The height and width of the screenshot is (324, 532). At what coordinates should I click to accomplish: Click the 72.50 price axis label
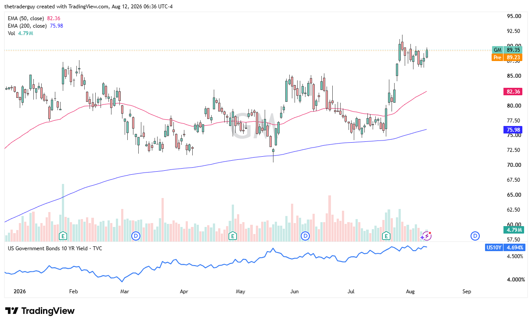click(x=514, y=150)
